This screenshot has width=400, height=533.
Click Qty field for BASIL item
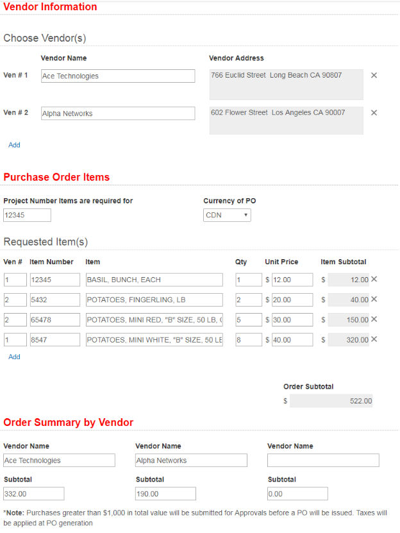[x=248, y=280]
